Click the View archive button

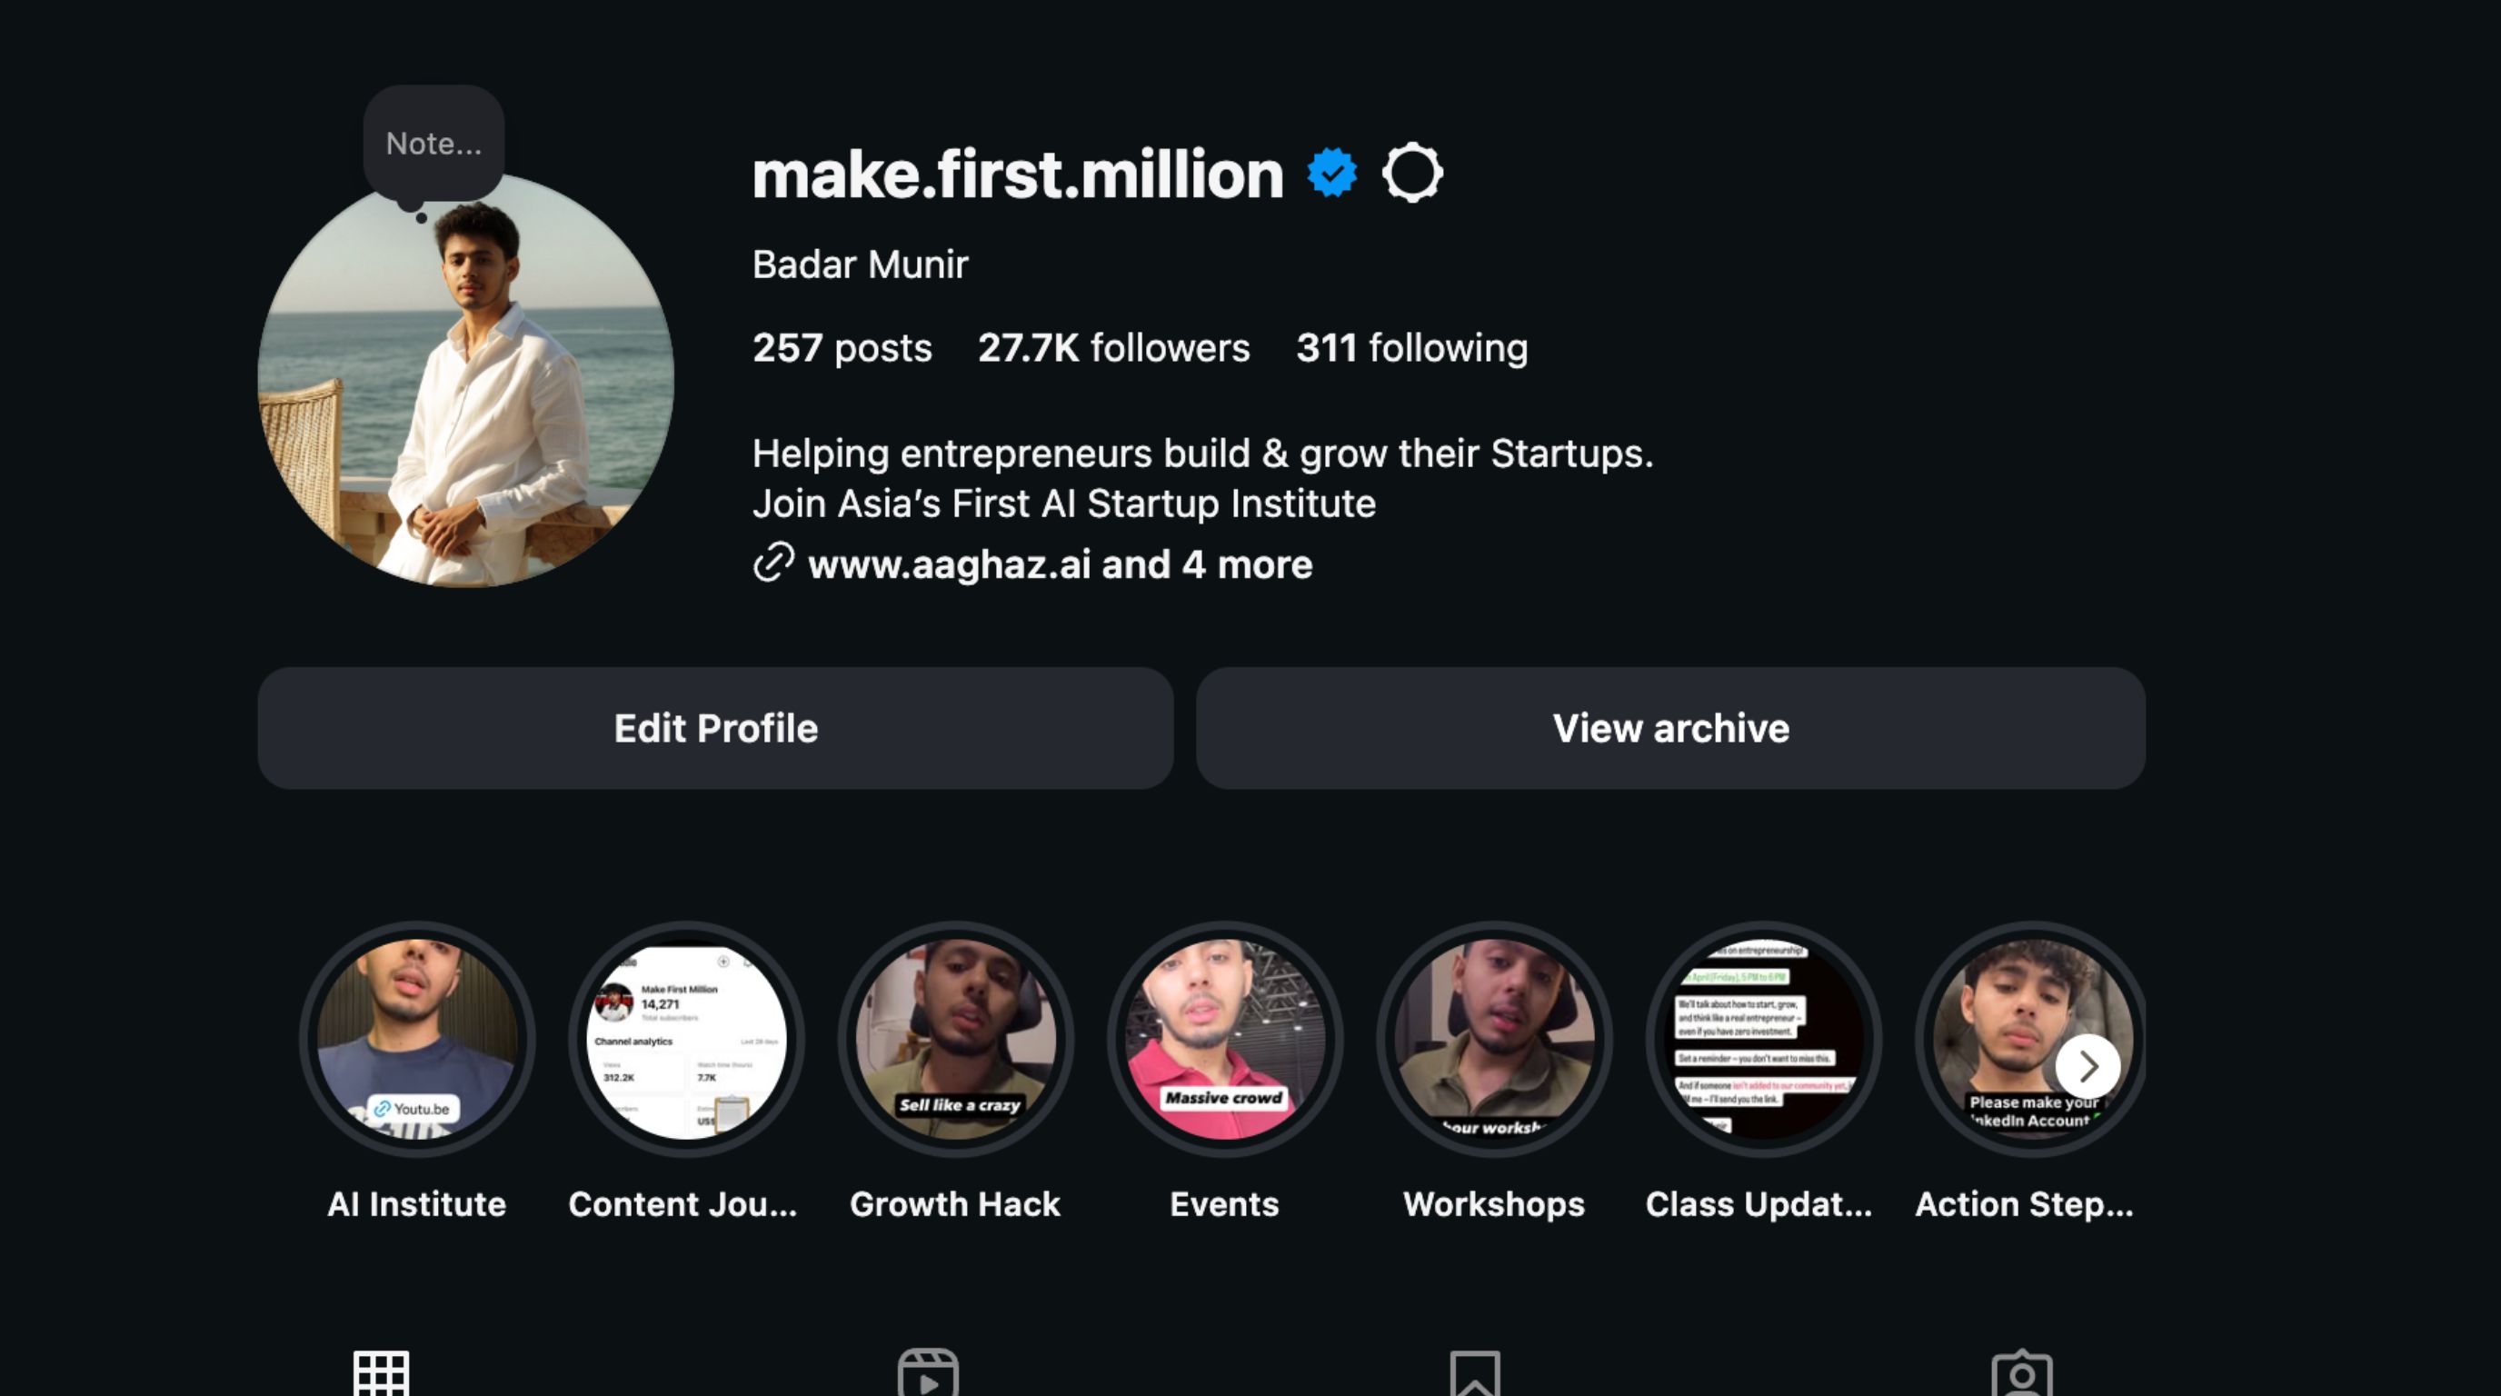coord(1670,728)
